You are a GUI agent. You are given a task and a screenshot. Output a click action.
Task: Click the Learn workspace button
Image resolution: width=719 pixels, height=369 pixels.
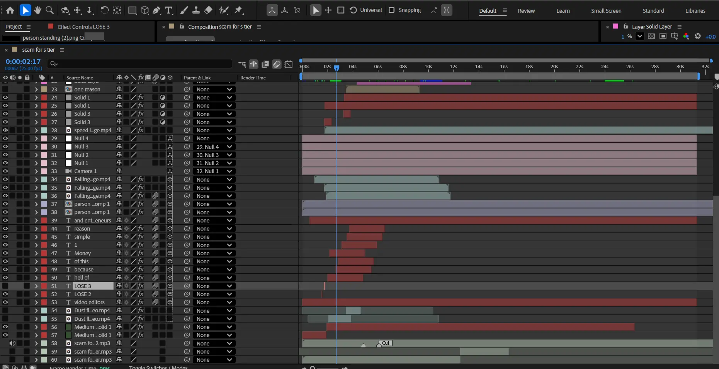563,11
